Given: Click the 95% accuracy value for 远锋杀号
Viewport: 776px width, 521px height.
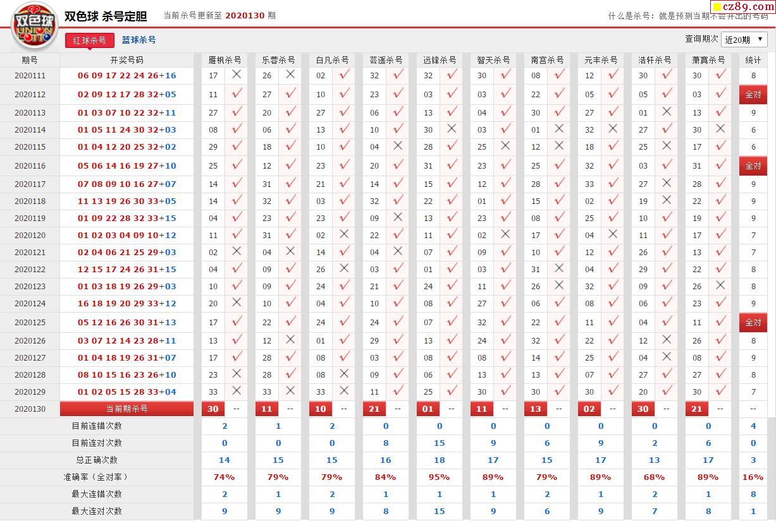Looking at the screenshot, I should tap(439, 477).
